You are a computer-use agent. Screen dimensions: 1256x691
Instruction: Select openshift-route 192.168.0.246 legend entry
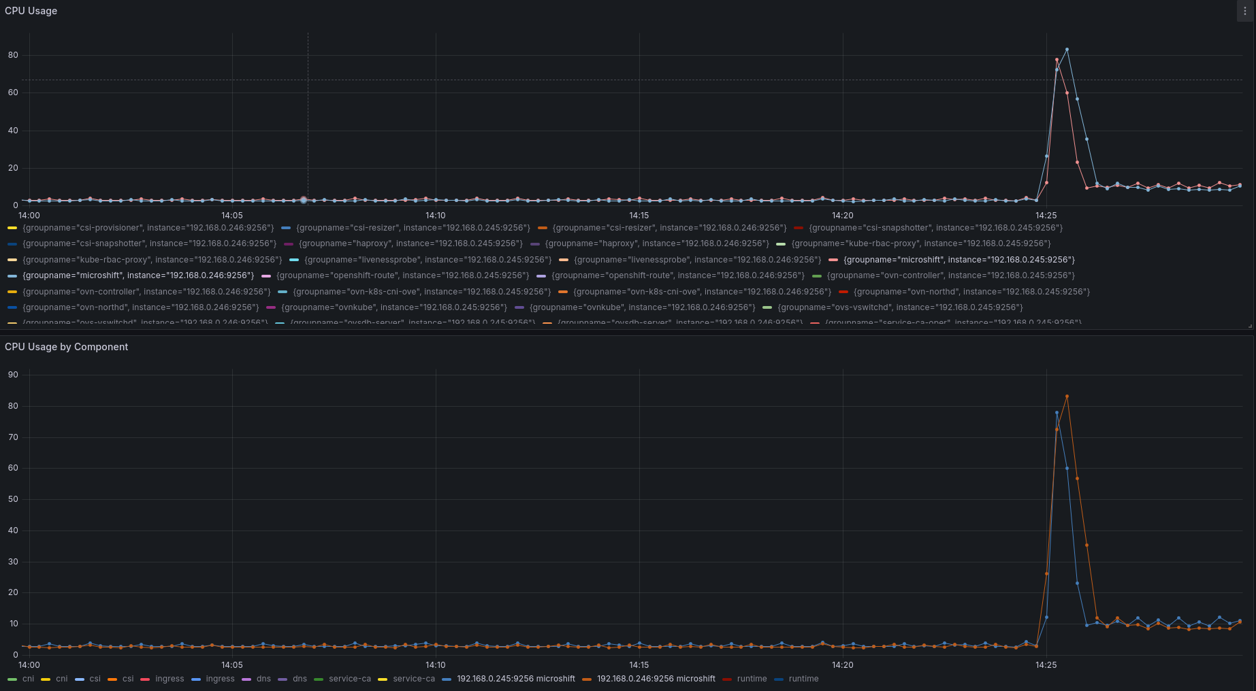pos(677,275)
